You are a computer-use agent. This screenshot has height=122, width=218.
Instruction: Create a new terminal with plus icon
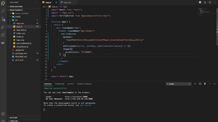195,84
